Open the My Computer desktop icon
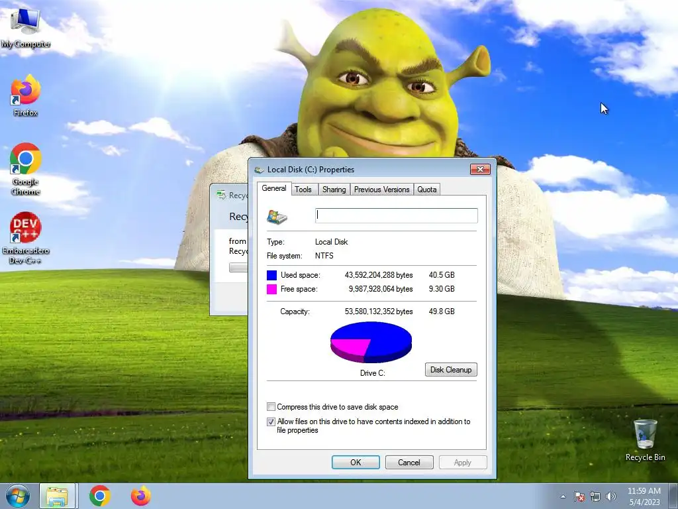This screenshot has height=509, width=678. (x=25, y=28)
